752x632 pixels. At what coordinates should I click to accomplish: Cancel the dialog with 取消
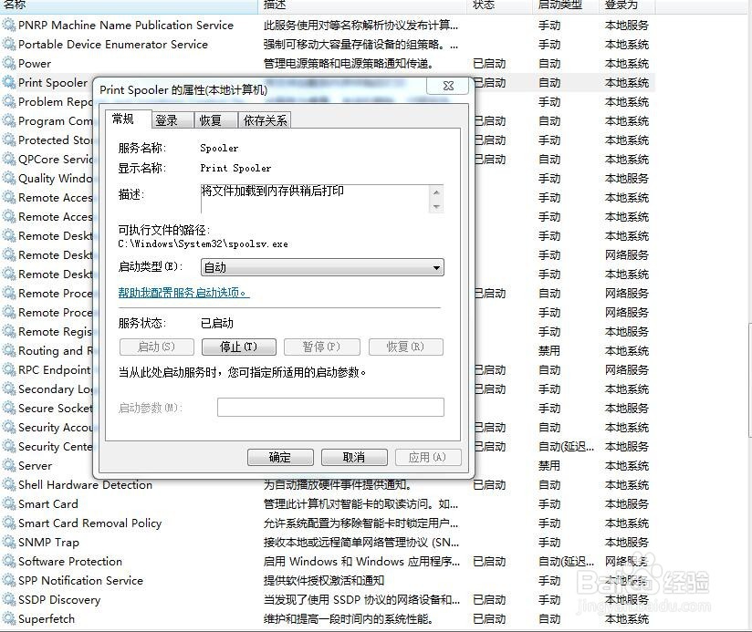pos(354,457)
